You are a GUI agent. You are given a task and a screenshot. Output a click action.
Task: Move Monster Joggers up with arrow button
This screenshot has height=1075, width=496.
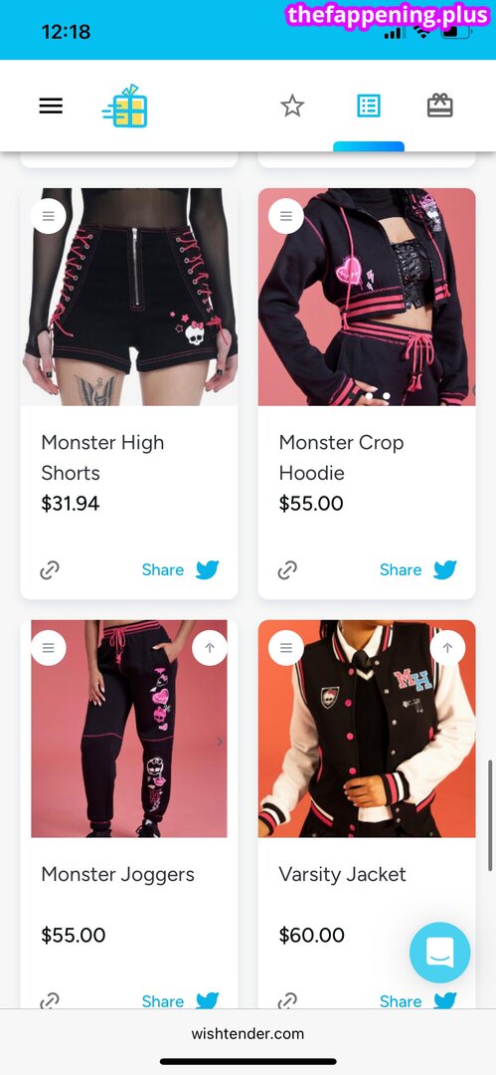pos(210,648)
